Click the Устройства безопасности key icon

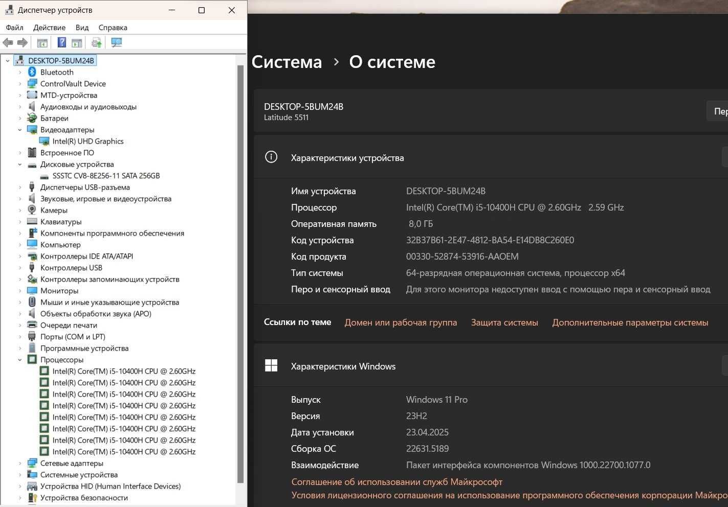coord(32,497)
